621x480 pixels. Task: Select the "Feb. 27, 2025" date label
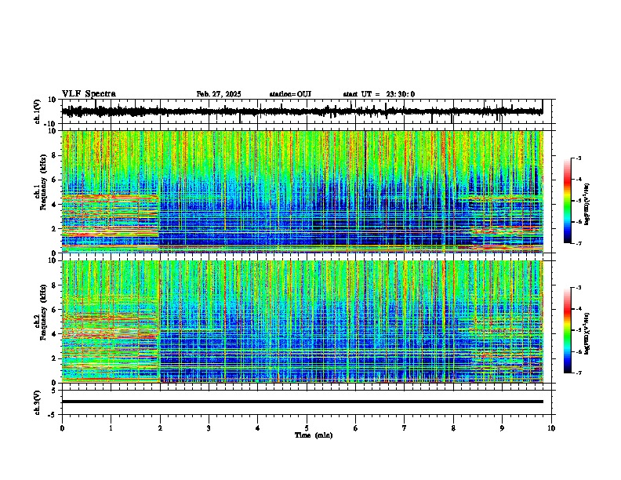point(219,94)
